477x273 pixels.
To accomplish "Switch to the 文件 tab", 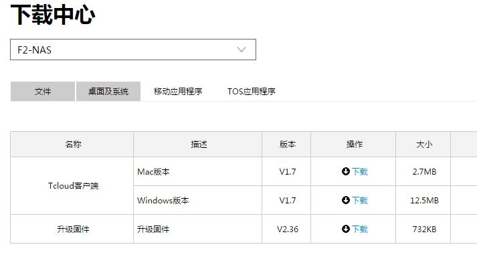I will pyautogui.click(x=43, y=92).
